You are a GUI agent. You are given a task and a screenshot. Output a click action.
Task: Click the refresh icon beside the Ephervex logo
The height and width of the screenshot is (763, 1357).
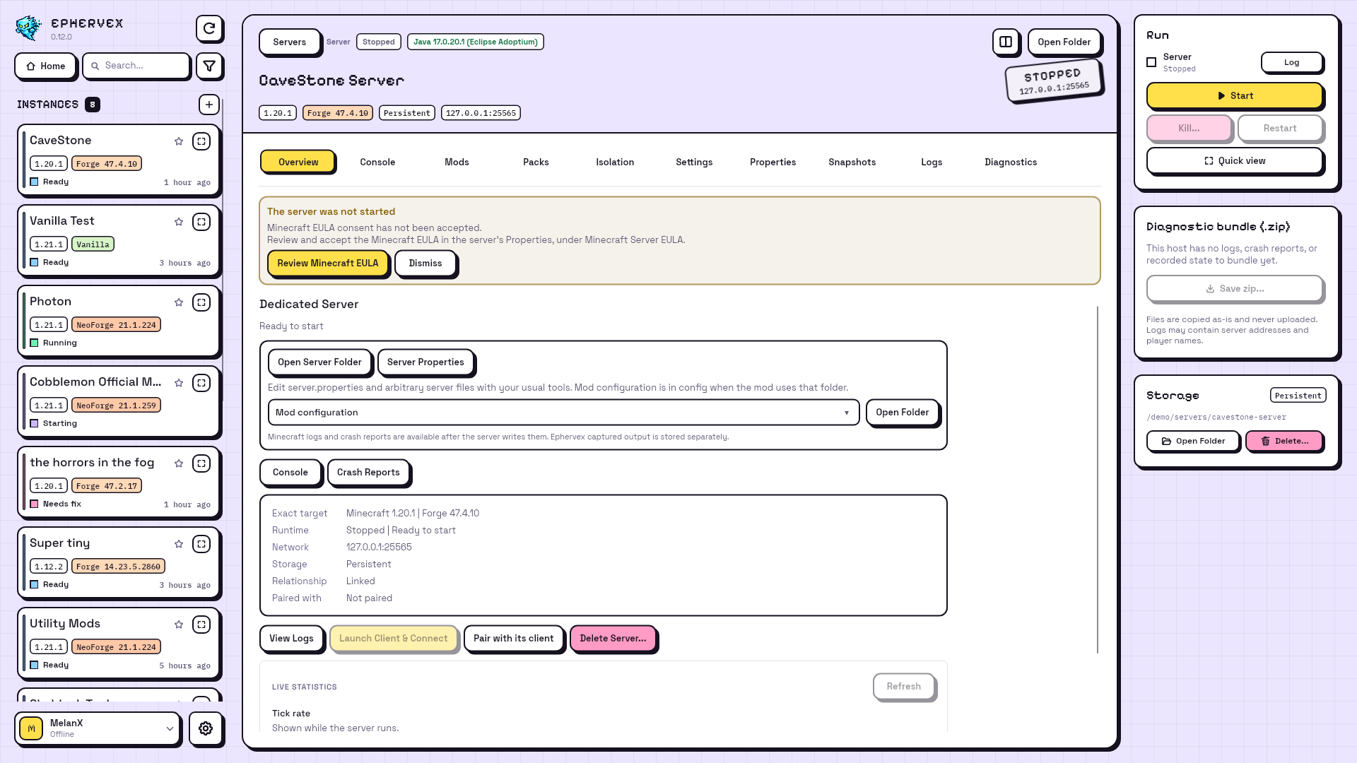point(209,29)
